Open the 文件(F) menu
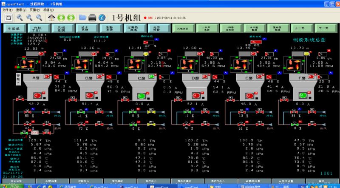 point(7,9)
